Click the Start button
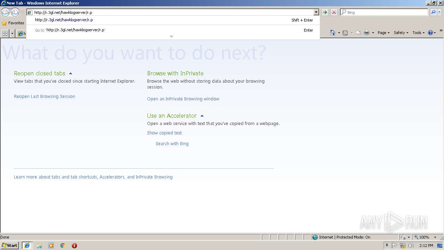This screenshot has height=250, width=444. coord(10,245)
